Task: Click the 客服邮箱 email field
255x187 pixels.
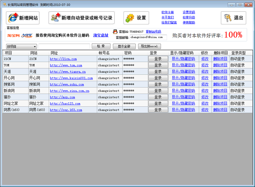Action: (x=148, y=37)
